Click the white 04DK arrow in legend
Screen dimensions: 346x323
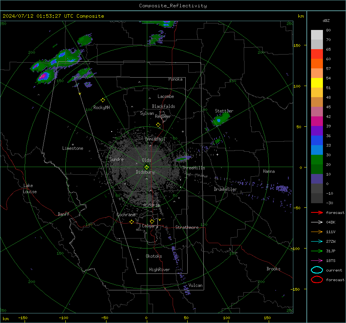pos(317,222)
